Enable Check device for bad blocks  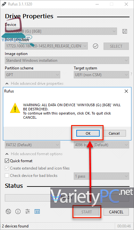tap(7, 176)
